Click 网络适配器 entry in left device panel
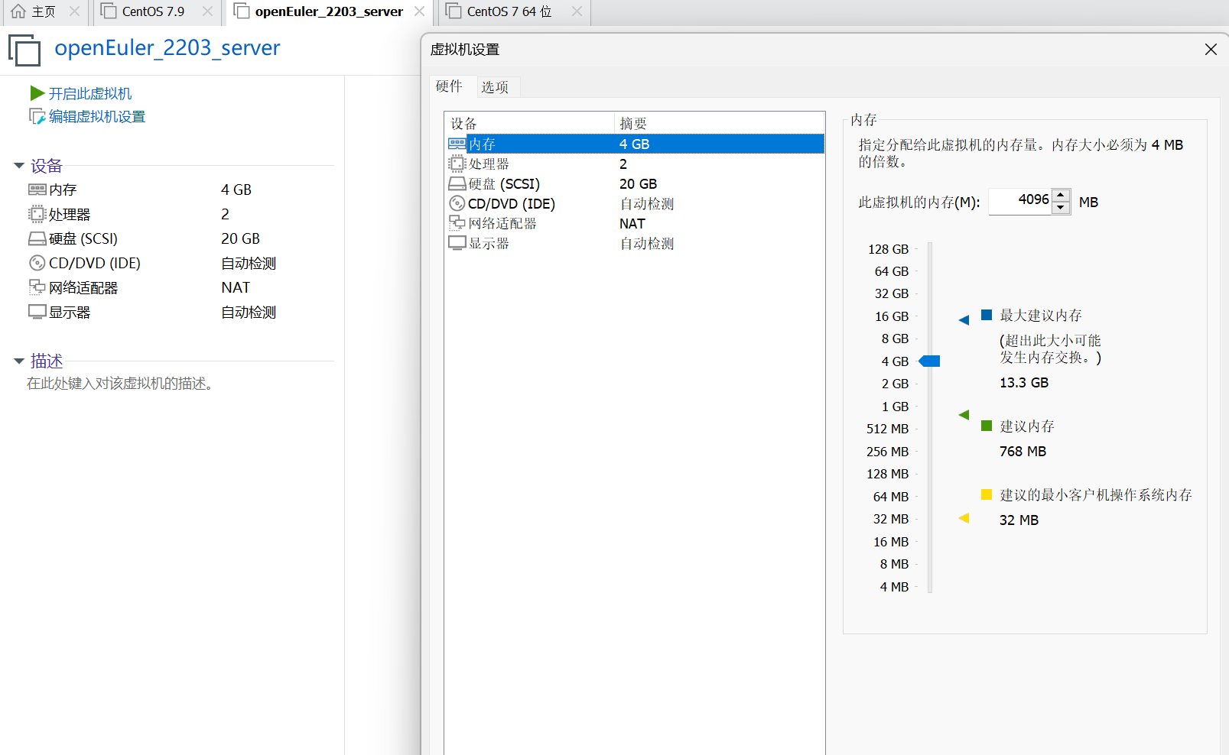 pyautogui.click(x=83, y=287)
